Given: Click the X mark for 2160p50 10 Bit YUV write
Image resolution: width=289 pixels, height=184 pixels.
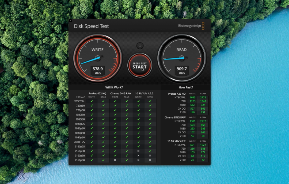Looking at the screenshot, I should click(x=138, y=155).
